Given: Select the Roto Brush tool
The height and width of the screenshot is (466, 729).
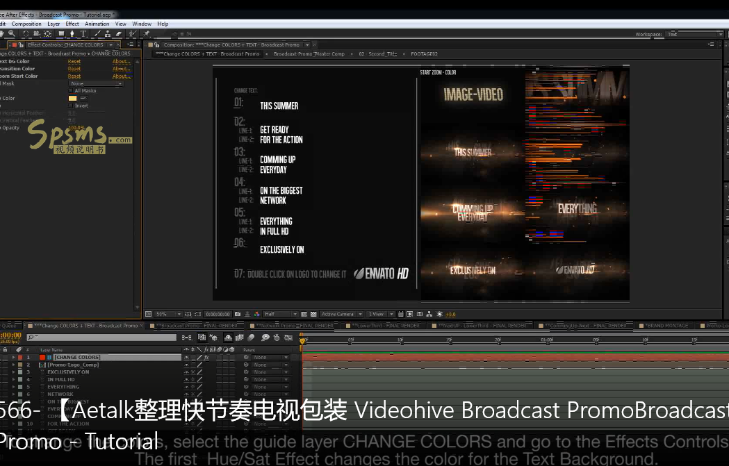Looking at the screenshot, I should (133, 33).
